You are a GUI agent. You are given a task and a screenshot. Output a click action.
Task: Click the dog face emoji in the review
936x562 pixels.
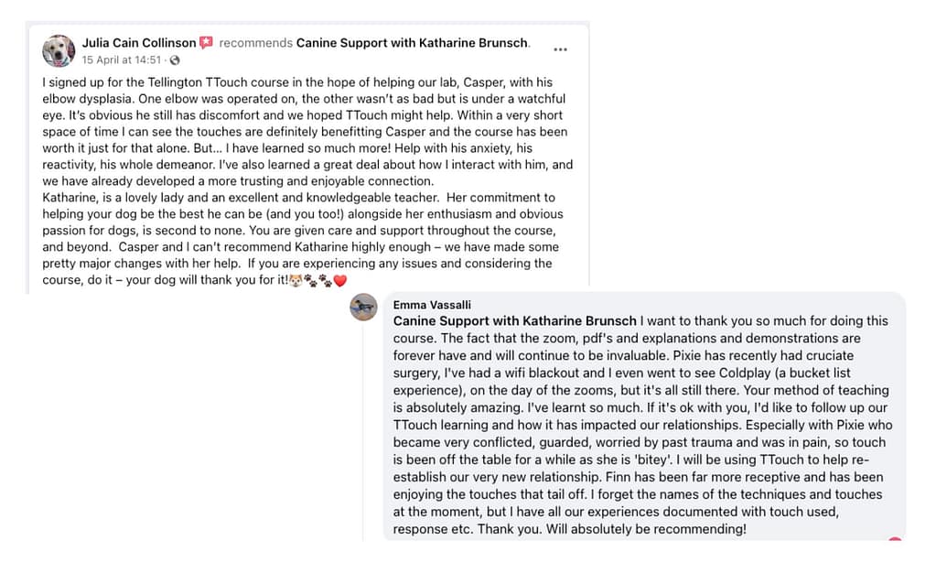point(296,280)
